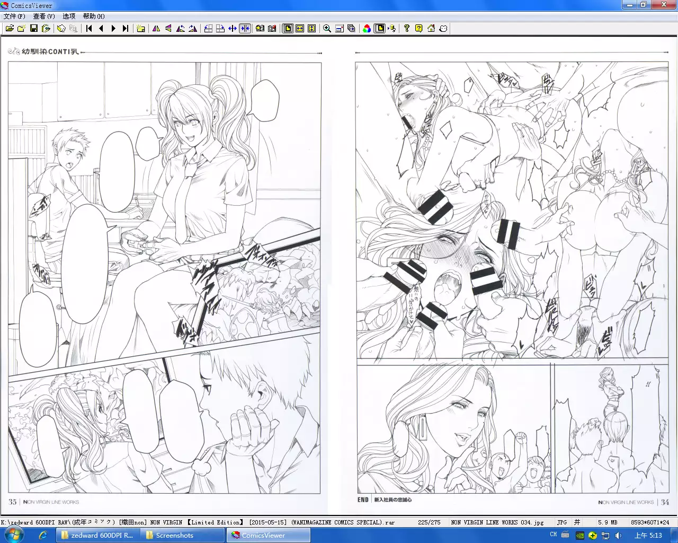678x543 pixels.
Task: Click the save floppy disk icon
Action: pyautogui.click(x=34, y=29)
